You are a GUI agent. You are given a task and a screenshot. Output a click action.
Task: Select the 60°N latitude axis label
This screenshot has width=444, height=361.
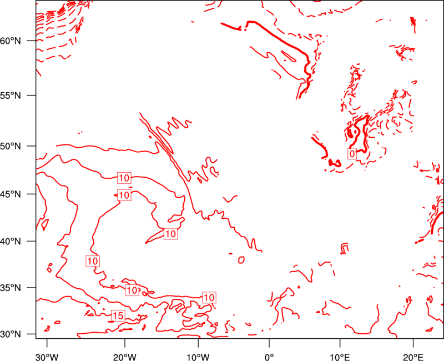click(11, 41)
